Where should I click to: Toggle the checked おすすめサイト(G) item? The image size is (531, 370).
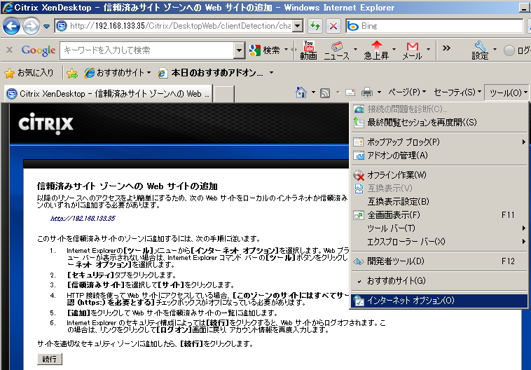(439, 281)
